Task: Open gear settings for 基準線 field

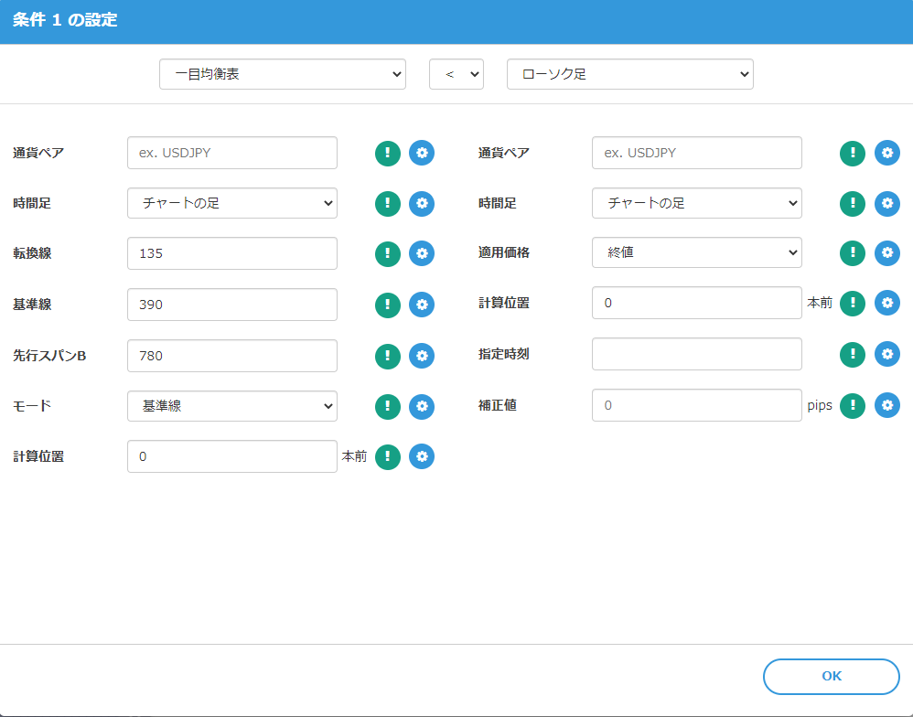Action: [x=422, y=305]
